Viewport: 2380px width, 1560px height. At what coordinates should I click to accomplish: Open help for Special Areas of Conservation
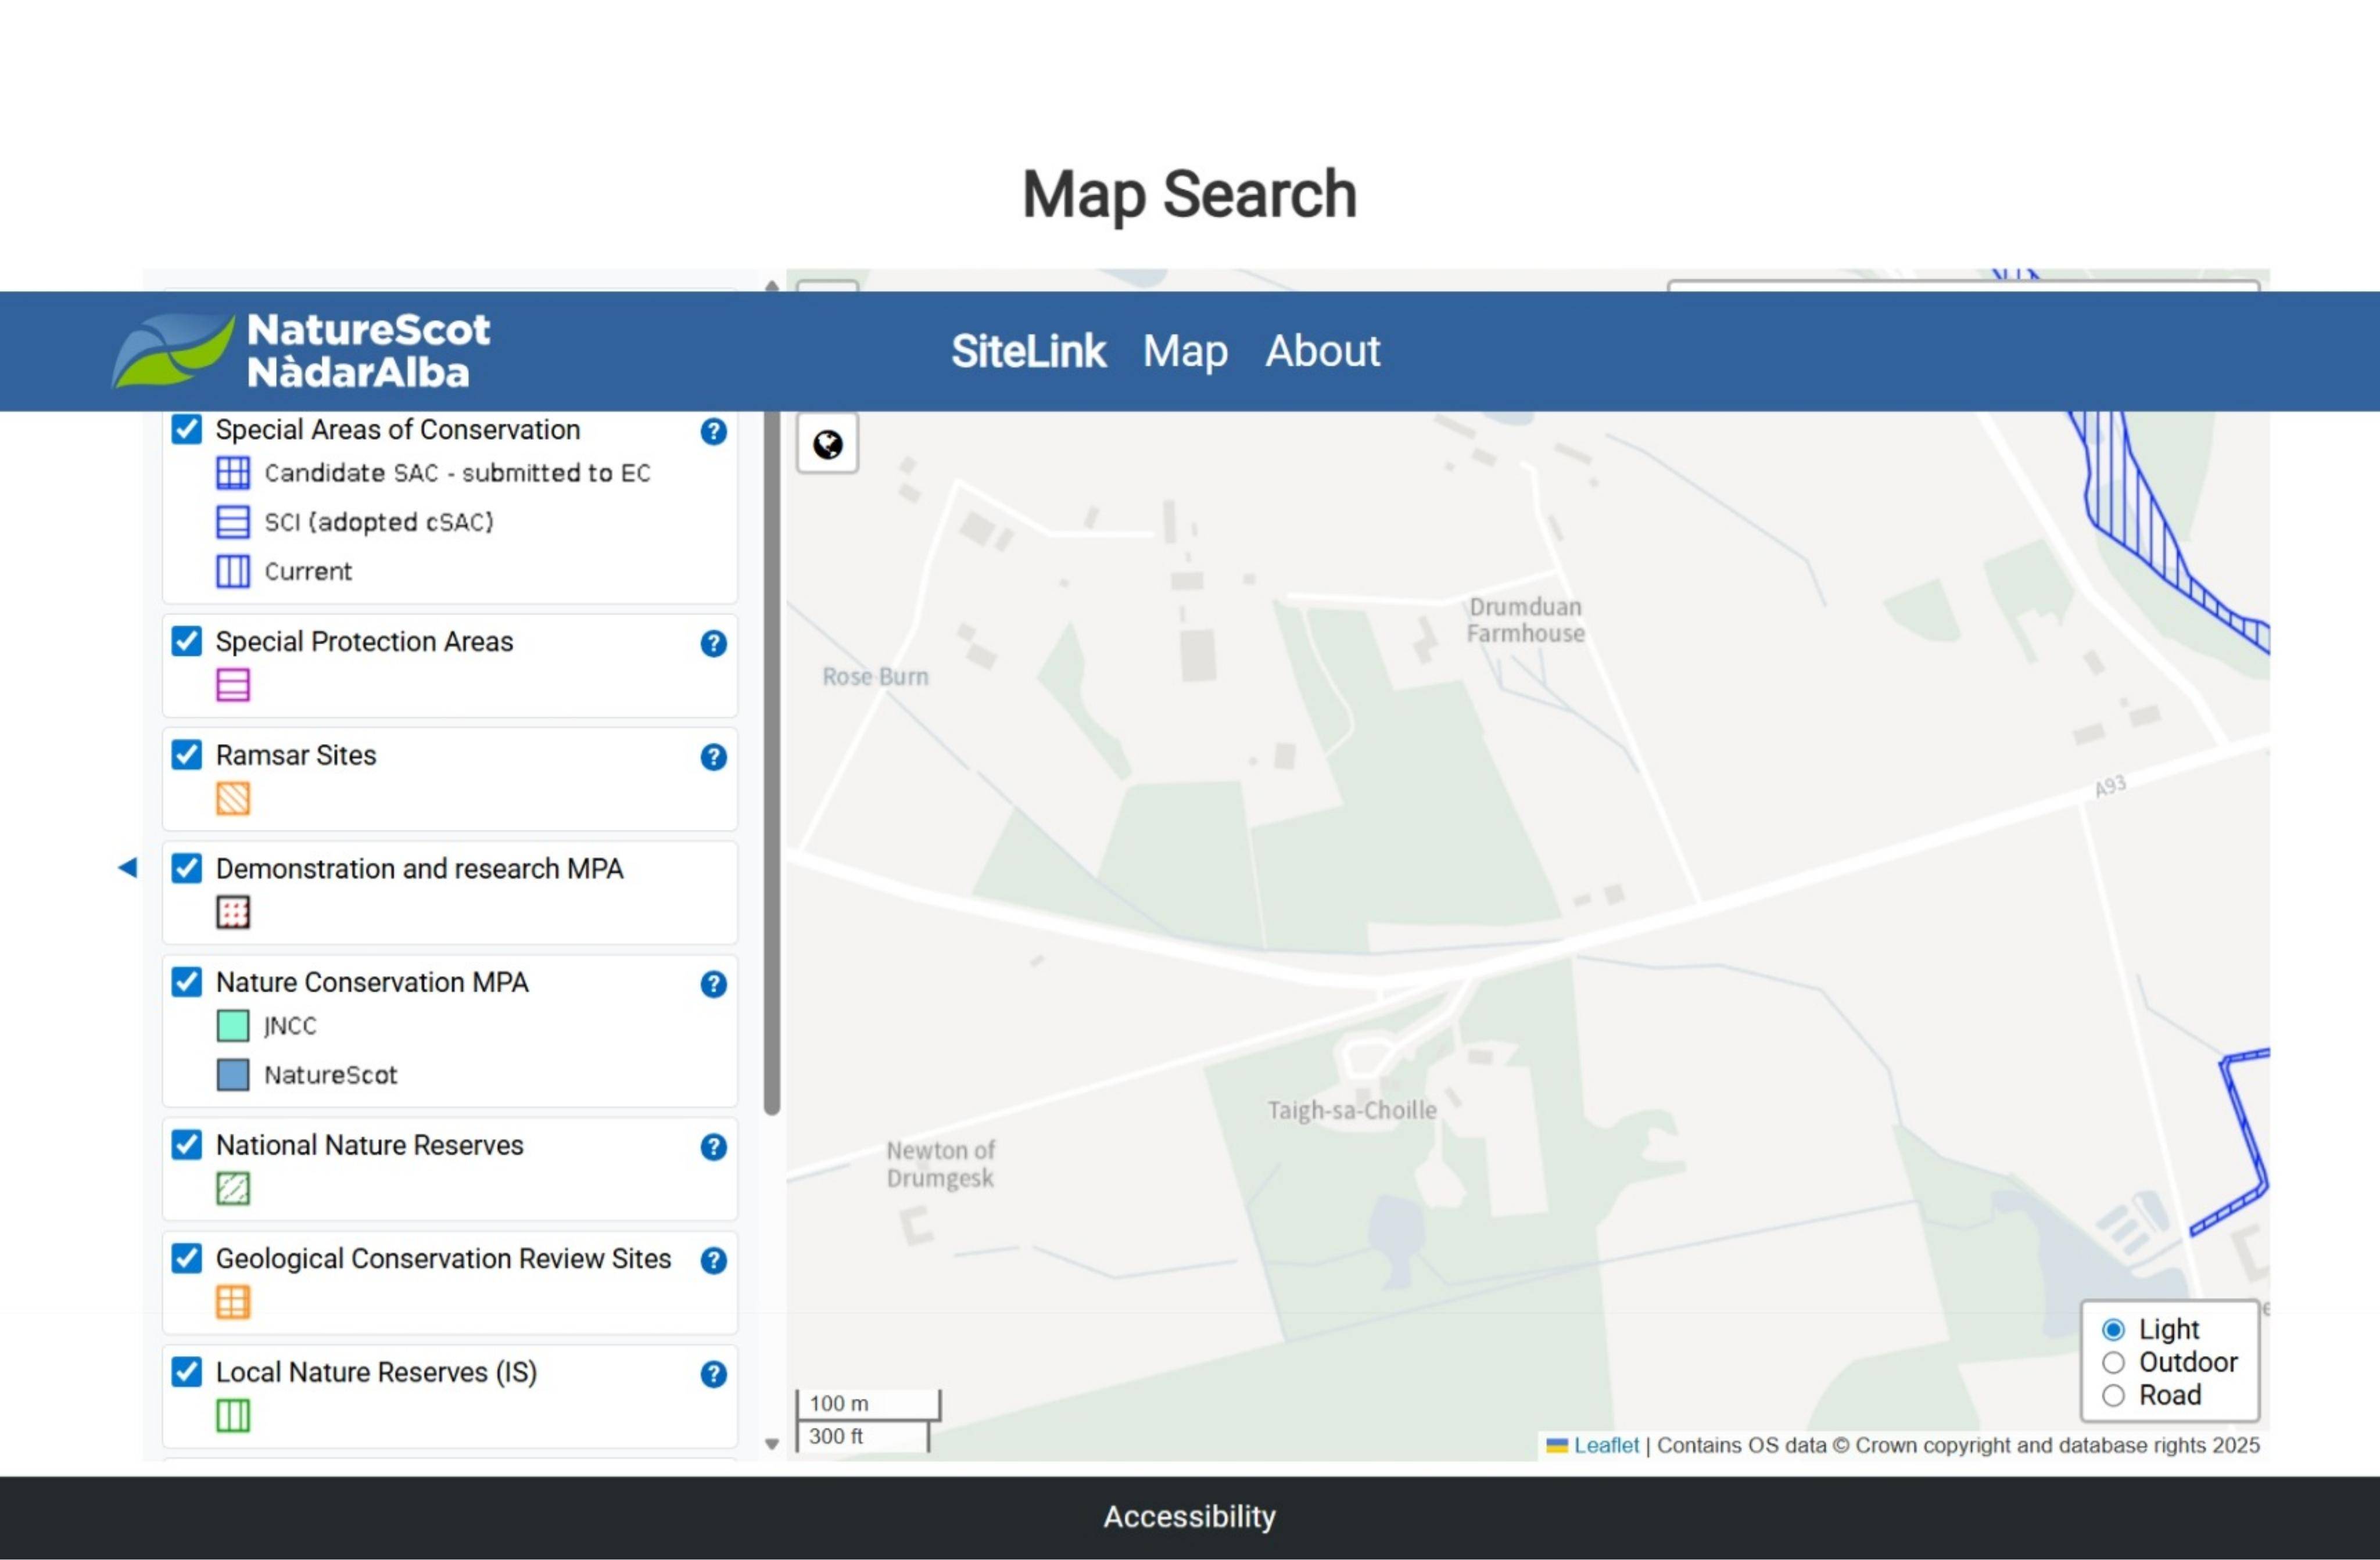713,432
